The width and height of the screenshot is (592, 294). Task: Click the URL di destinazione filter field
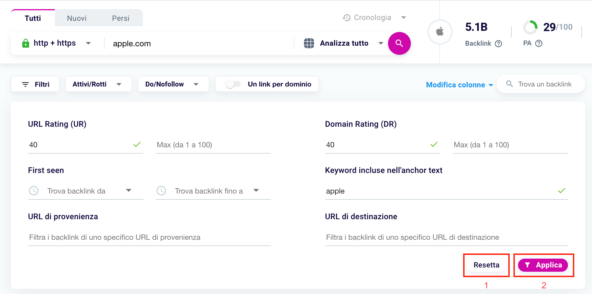[446, 237]
